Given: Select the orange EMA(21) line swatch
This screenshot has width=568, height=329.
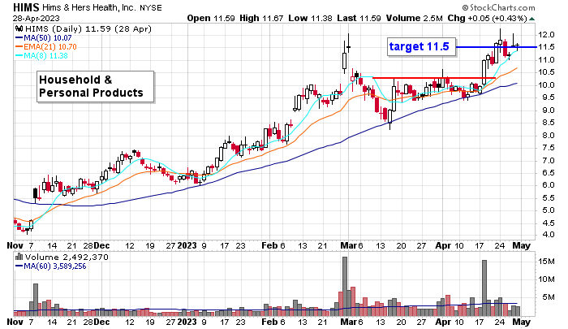Looking at the screenshot, I should [19, 47].
